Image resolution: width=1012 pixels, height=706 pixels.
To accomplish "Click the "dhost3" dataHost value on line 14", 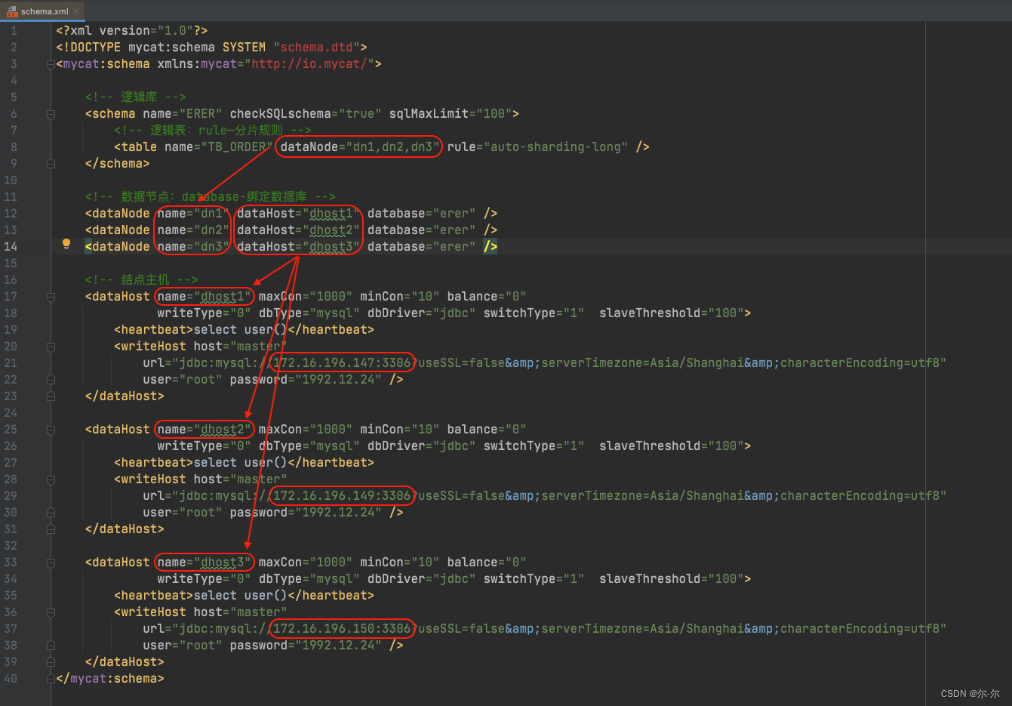I will [x=331, y=247].
